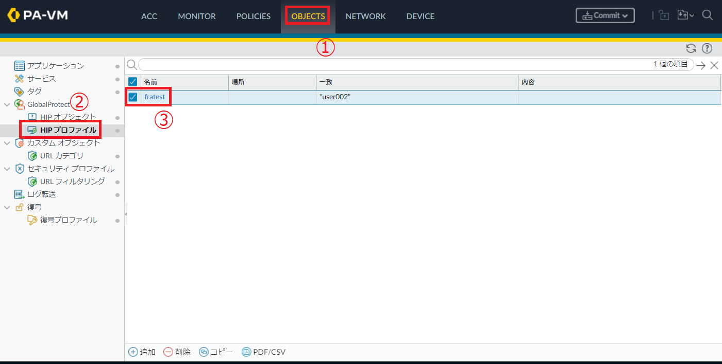Click the "1 個の項目" item count
The width and height of the screenshot is (722, 364).
pyautogui.click(x=670, y=64)
